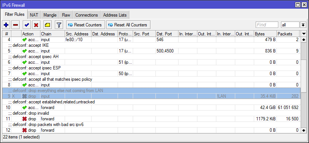Viewport: 309px width, 143px height.
Task: Click the accept icon in rule 4
Action: [x=25, y=40]
